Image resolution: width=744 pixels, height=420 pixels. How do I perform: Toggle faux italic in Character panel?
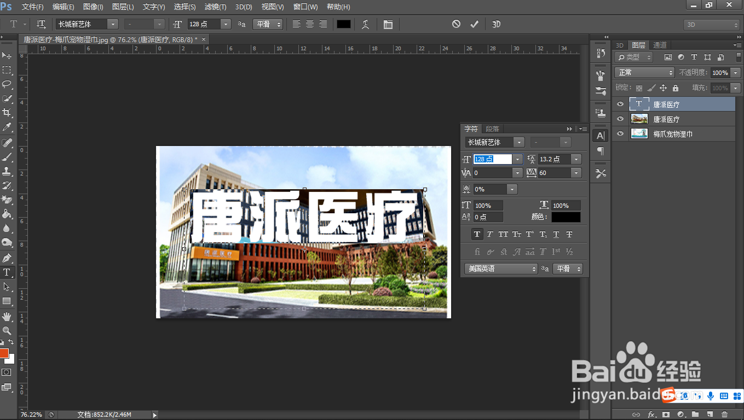coord(490,234)
